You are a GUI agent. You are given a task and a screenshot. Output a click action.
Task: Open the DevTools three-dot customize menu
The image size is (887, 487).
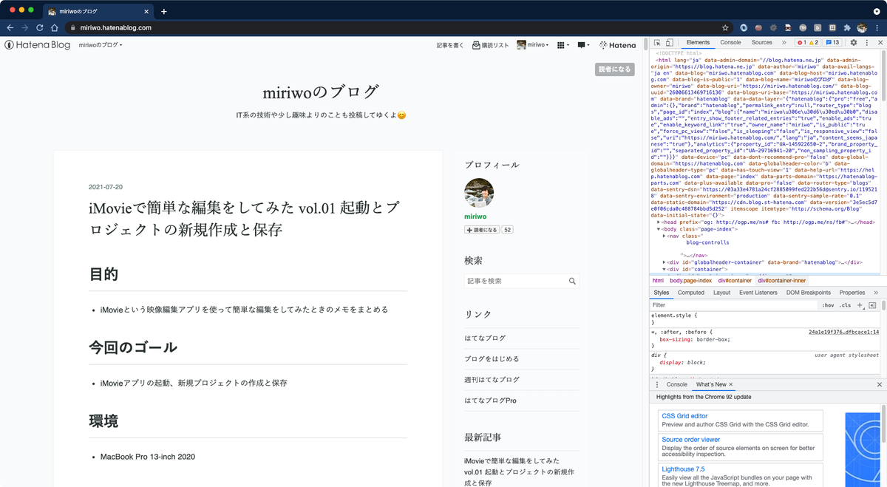[x=866, y=43]
